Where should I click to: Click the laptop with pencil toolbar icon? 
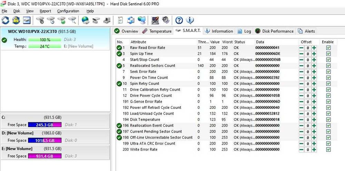click(x=155, y=20)
